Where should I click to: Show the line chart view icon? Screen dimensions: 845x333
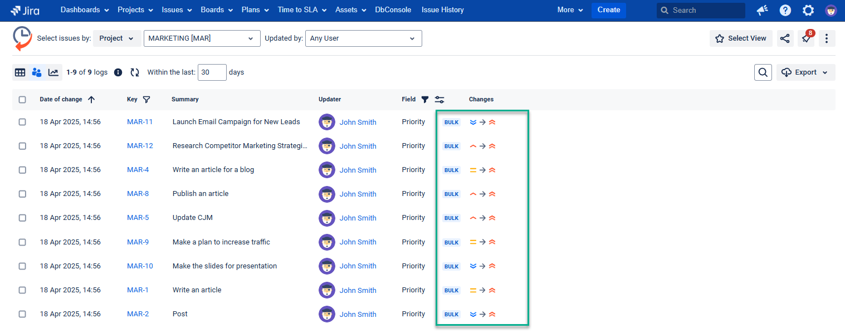click(x=53, y=72)
